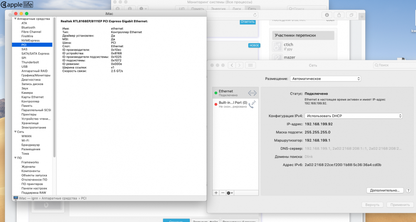This screenshot has width=416, height=222.
Task: Select Wi-Fi in the sidebar list
Action: point(25,141)
